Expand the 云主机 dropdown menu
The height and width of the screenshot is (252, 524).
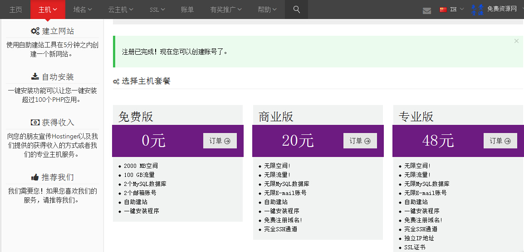(121, 10)
